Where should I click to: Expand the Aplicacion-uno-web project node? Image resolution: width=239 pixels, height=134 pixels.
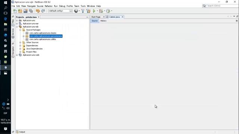point(17,55)
